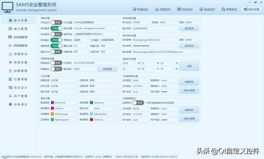The height and width of the screenshot is (159, 264).
Task: Open the 工作模式 dropdown
Action: point(108,40)
